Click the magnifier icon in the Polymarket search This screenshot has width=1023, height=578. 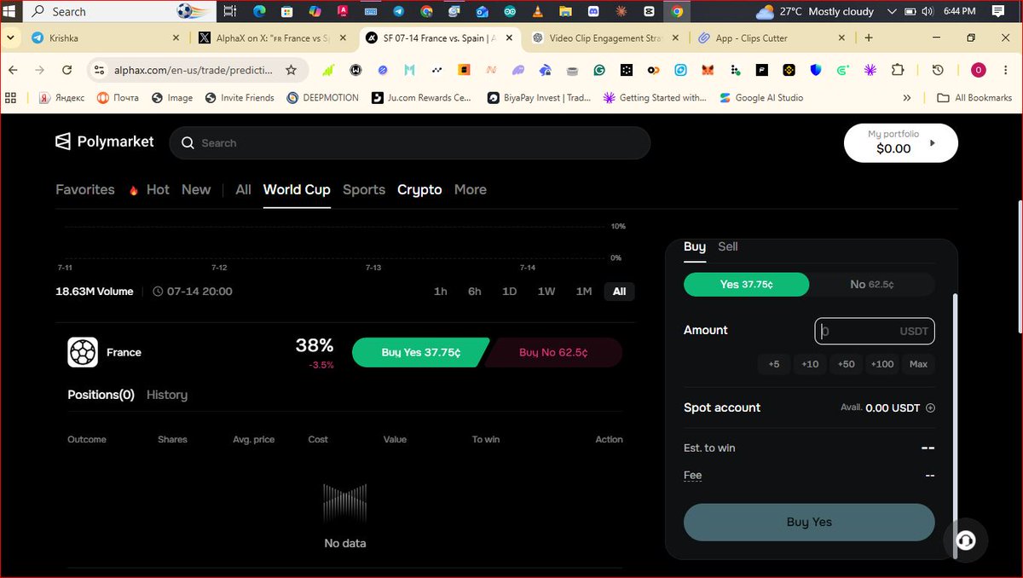point(188,143)
